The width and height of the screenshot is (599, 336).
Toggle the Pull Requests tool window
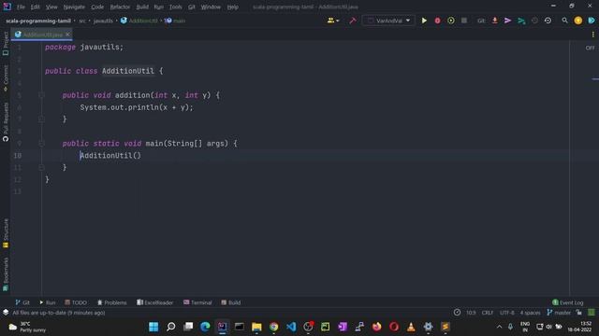pyautogui.click(x=6, y=122)
